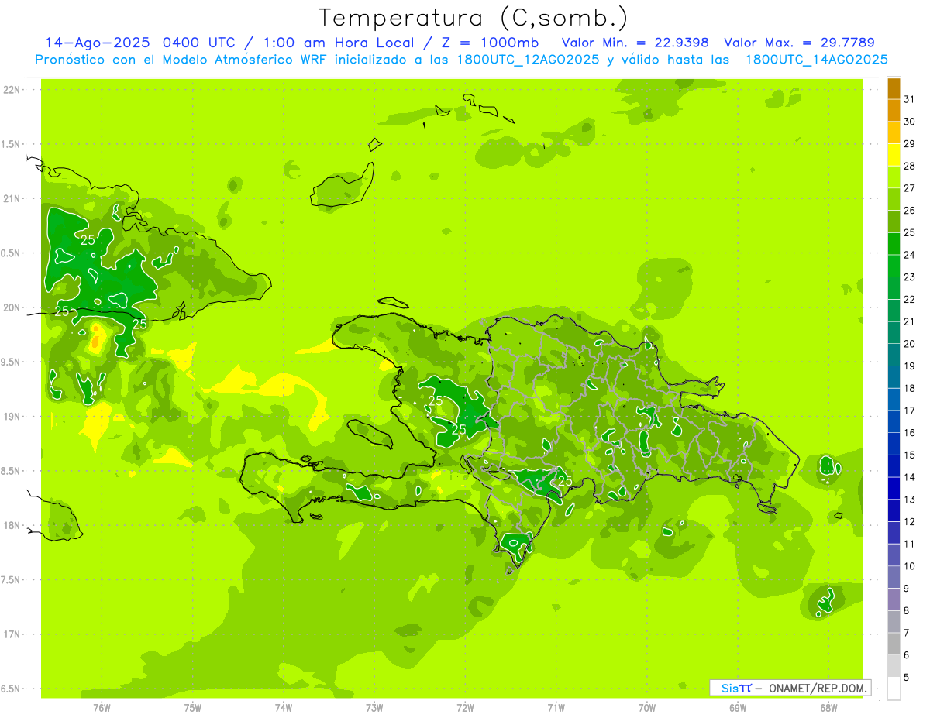Click latitude axis label '21N'

[12, 199]
